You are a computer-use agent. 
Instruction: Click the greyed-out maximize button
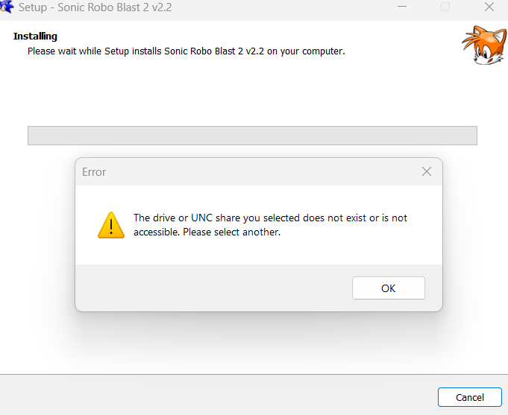coord(445,7)
